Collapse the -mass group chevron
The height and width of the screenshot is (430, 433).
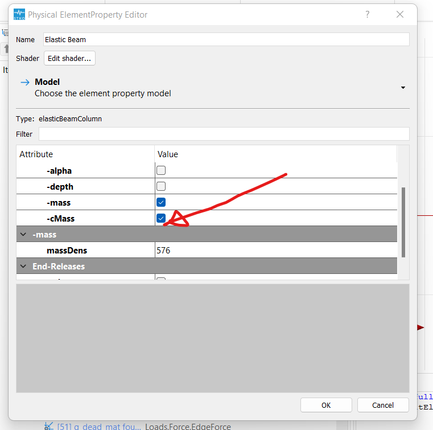click(23, 235)
